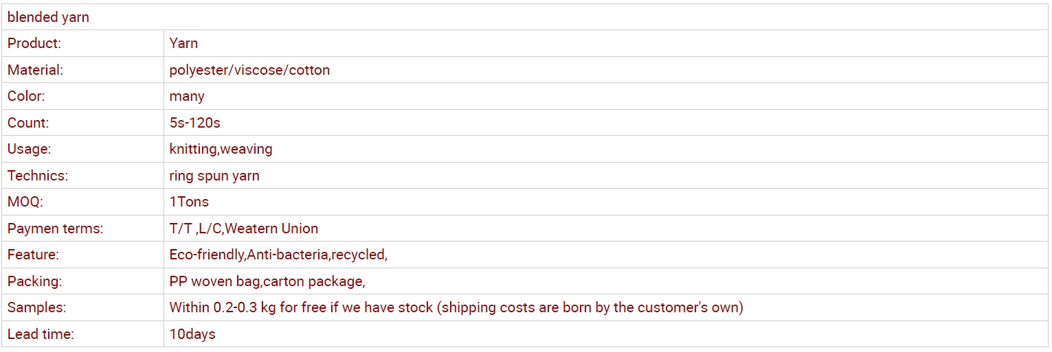Select the 'Material:' label cell
1052x352 pixels.
point(82,70)
